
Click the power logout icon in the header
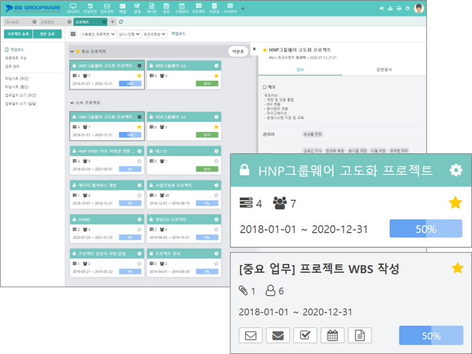[407, 8]
